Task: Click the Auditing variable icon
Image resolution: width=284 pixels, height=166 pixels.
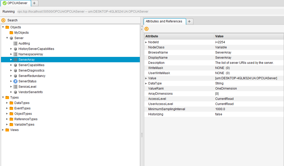Action: point(15,43)
